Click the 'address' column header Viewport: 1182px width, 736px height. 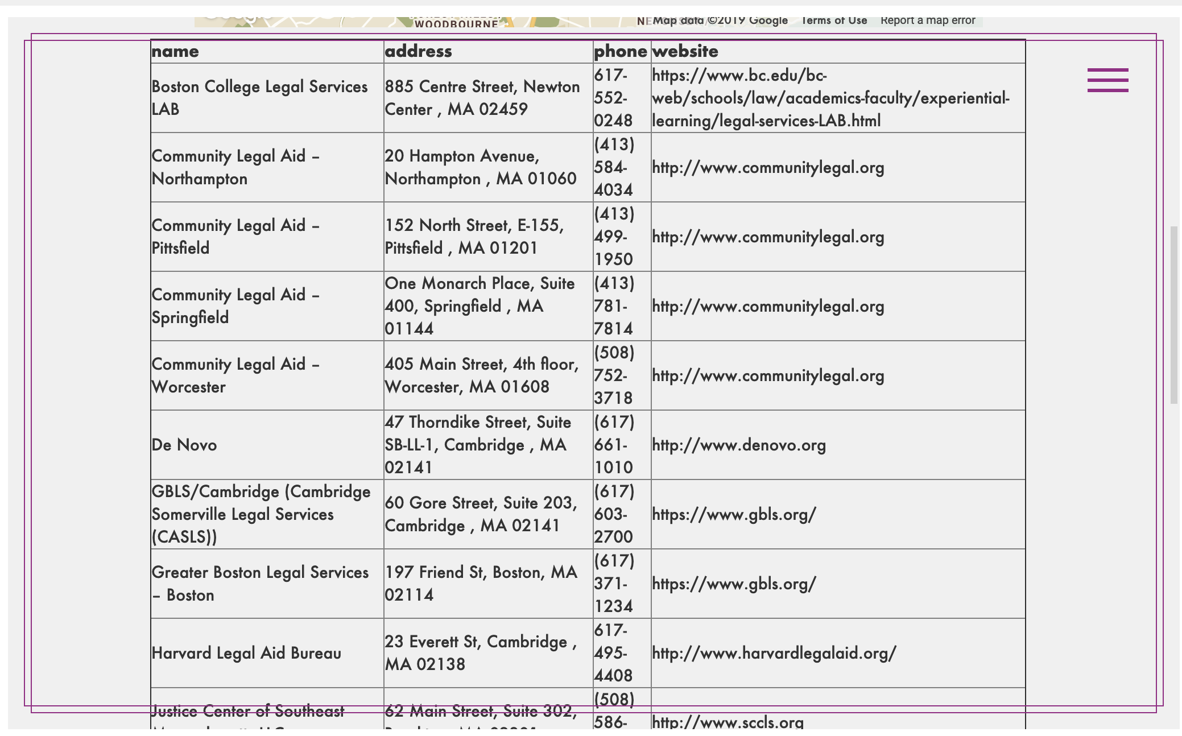click(x=418, y=52)
